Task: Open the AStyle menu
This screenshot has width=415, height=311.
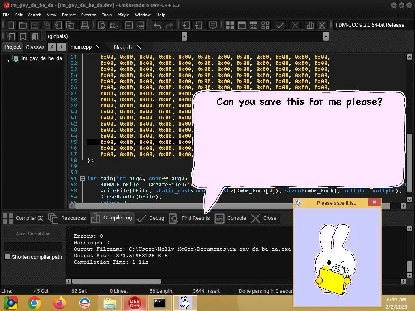Action: 123,15
